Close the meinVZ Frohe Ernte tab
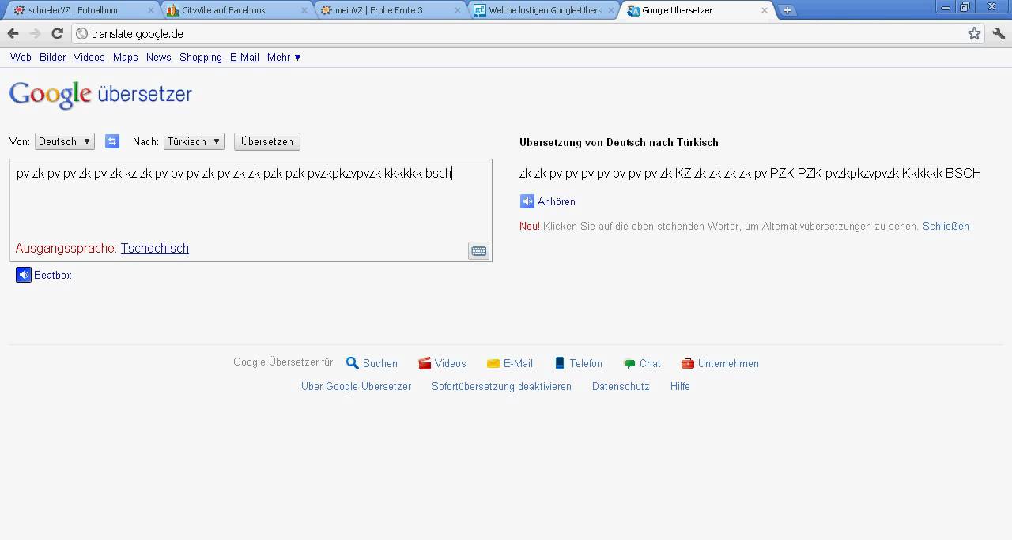 pos(457,10)
